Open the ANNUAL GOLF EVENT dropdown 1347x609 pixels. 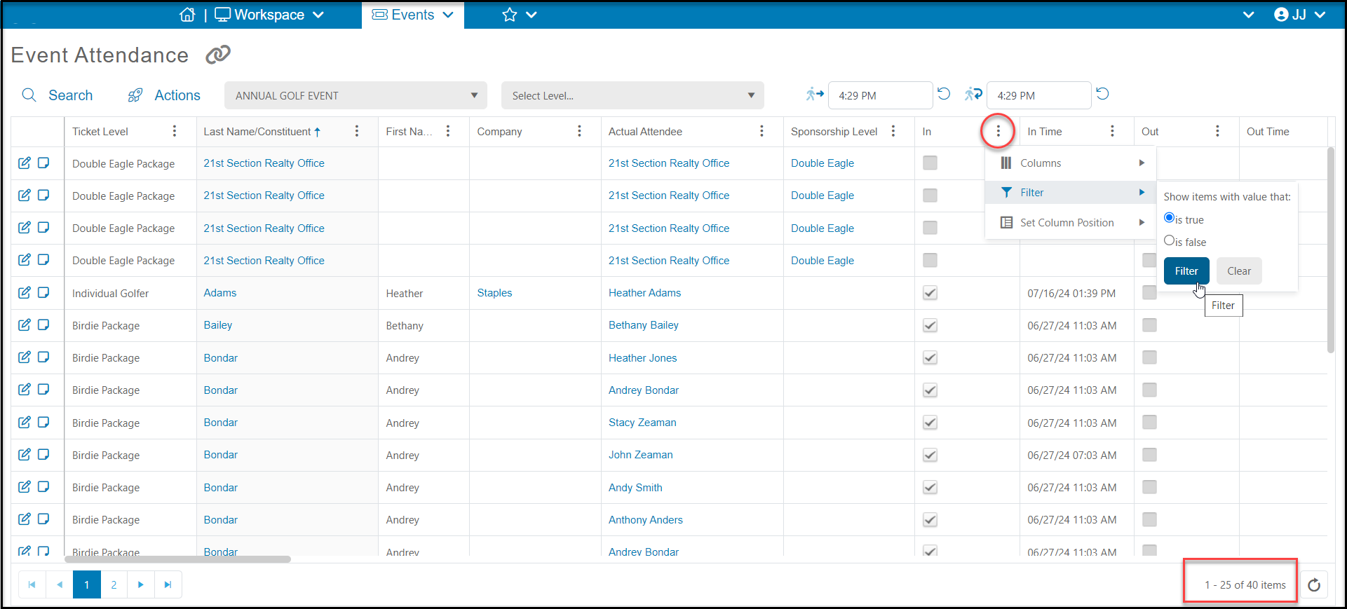(x=356, y=95)
